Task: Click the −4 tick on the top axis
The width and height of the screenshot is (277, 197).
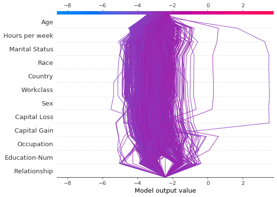Action: pos(137,5)
